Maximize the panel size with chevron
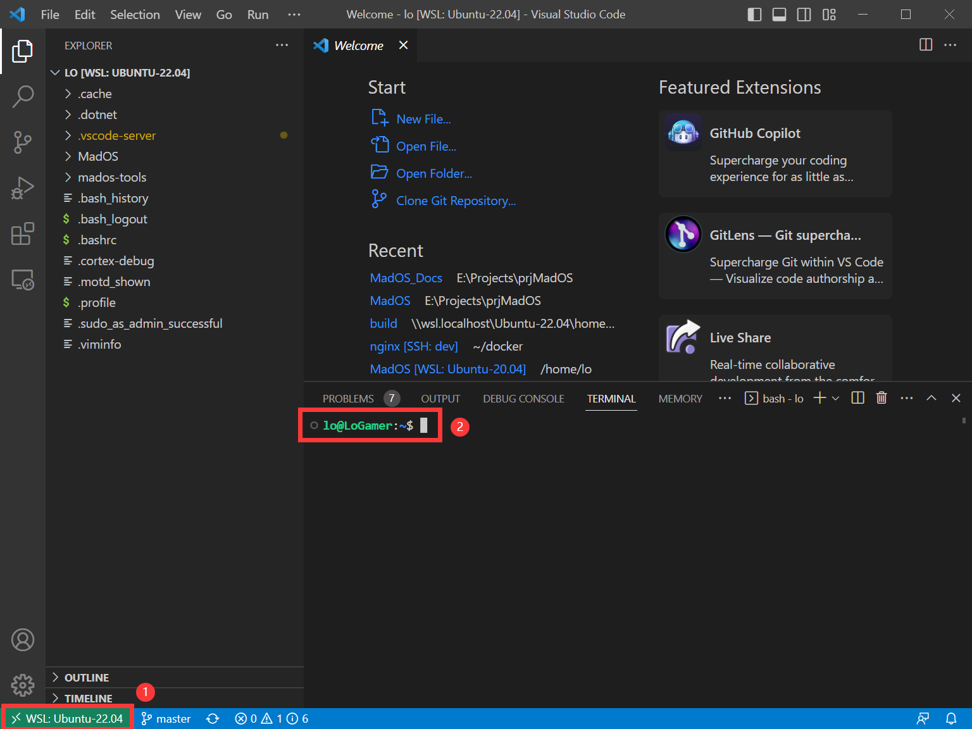The image size is (972, 729). tap(931, 398)
